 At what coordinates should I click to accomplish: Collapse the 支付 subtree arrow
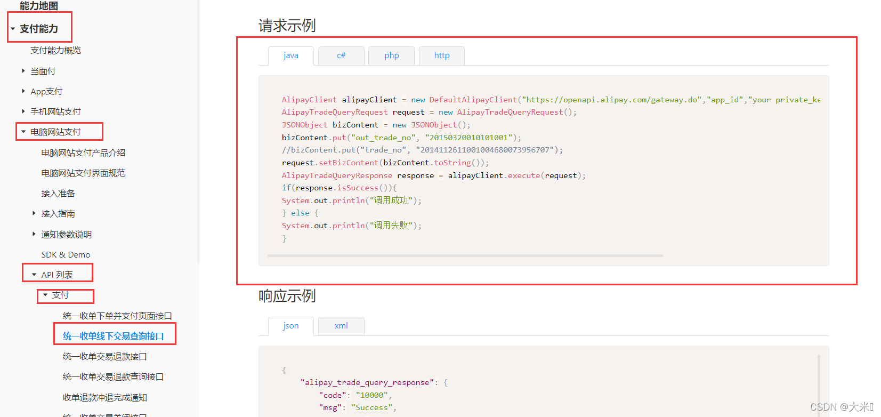coord(45,295)
